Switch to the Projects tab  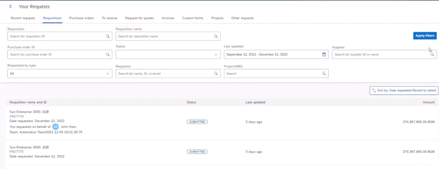pos(217,18)
